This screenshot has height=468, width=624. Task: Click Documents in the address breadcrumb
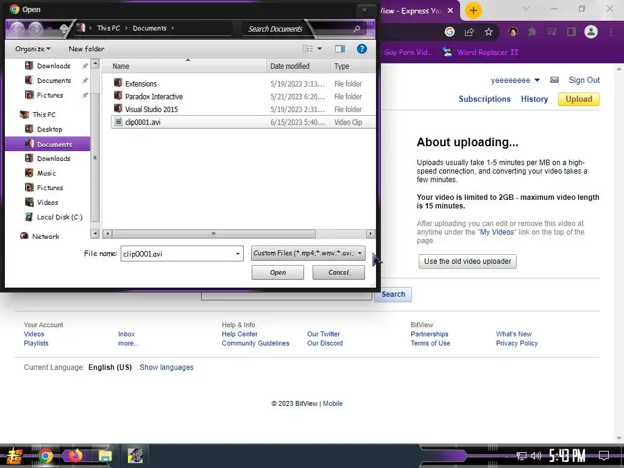pos(150,28)
